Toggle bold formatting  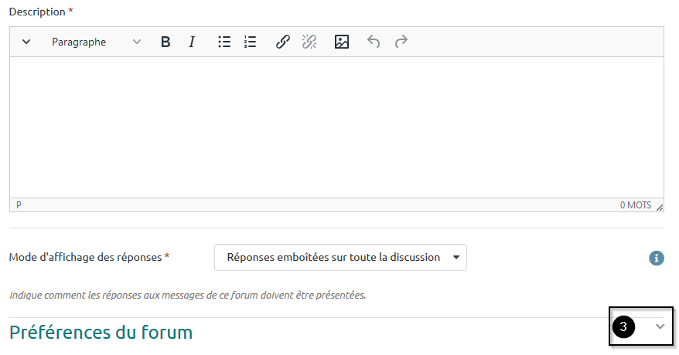(165, 42)
